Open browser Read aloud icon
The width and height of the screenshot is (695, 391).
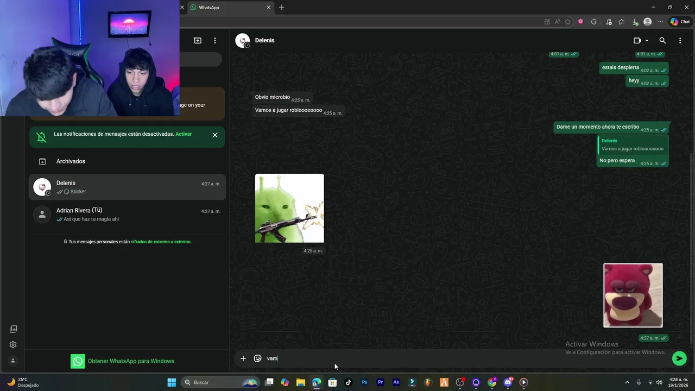point(557,22)
